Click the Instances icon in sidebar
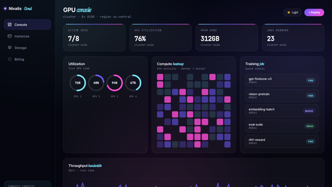 click(9, 36)
